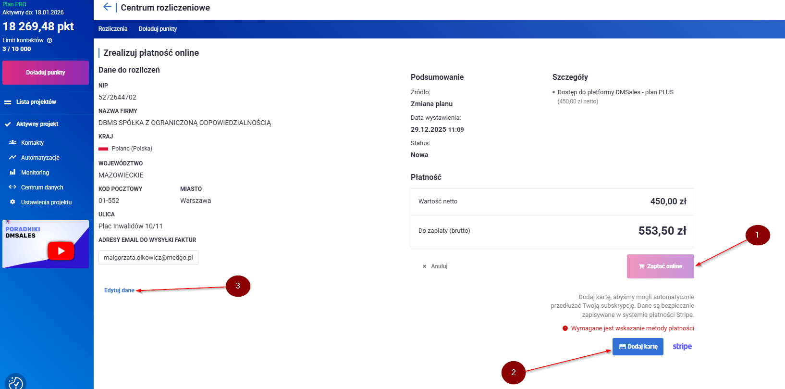Screen dimensions: 785x389
Task: Open the Rozliczenia tab
Action: point(113,29)
